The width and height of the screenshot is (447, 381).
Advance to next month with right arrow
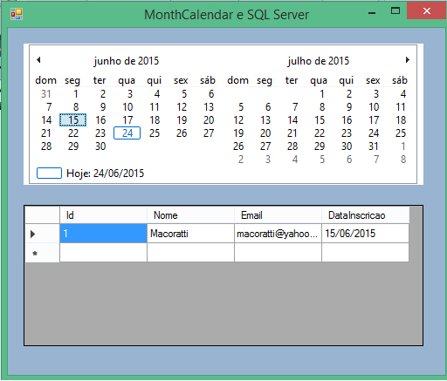click(x=408, y=60)
